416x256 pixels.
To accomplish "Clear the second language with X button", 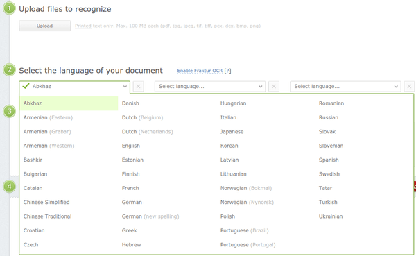I will [274, 87].
